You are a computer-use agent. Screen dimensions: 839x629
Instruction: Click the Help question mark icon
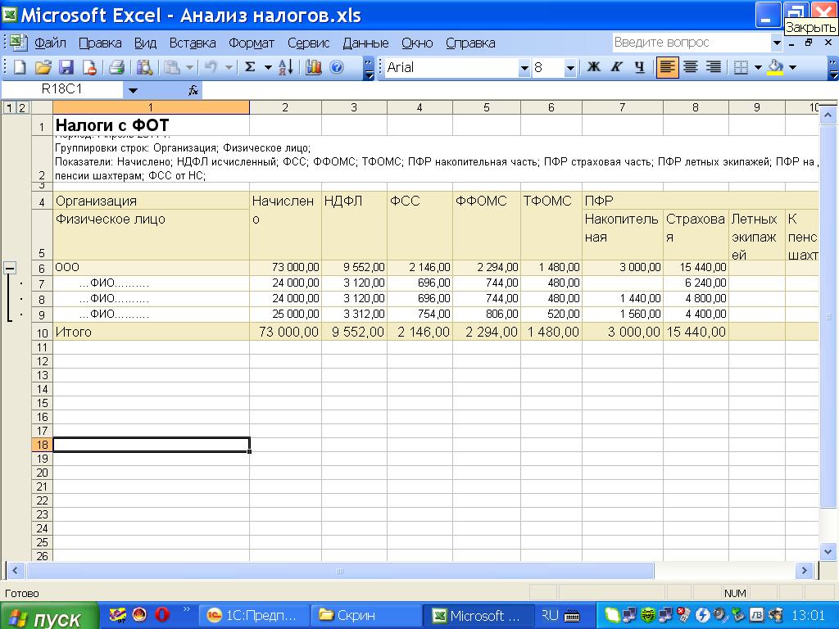[336, 68]
